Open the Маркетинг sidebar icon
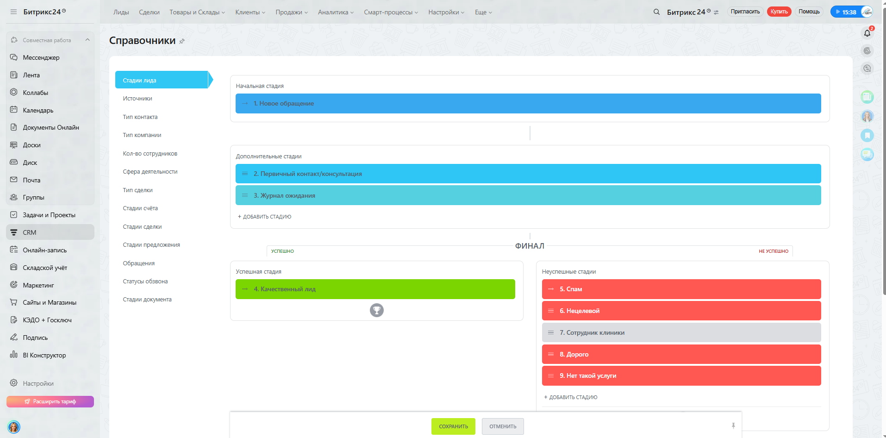The image size is (886, 438). pos(14,285)
